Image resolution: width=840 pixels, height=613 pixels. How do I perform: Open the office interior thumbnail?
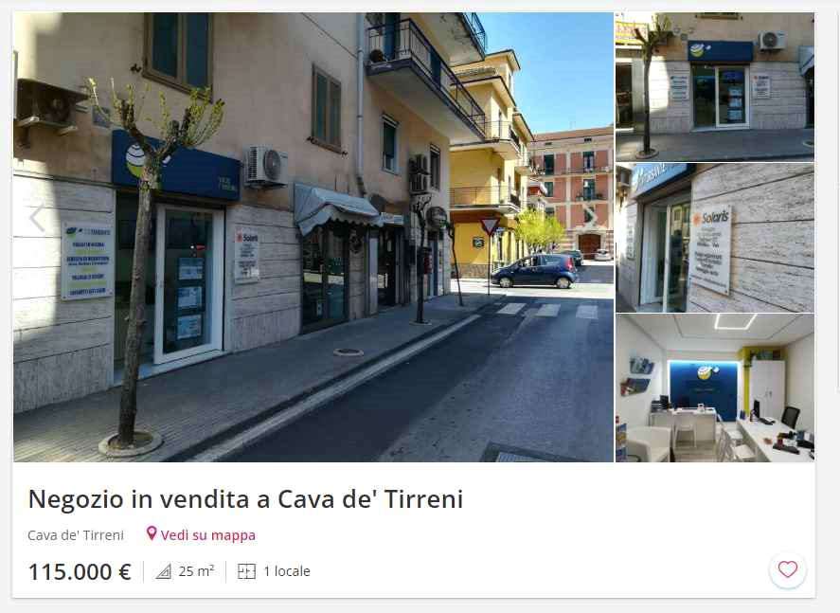(x=715, y=388)
